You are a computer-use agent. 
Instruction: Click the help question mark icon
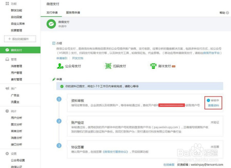[227, 13]
